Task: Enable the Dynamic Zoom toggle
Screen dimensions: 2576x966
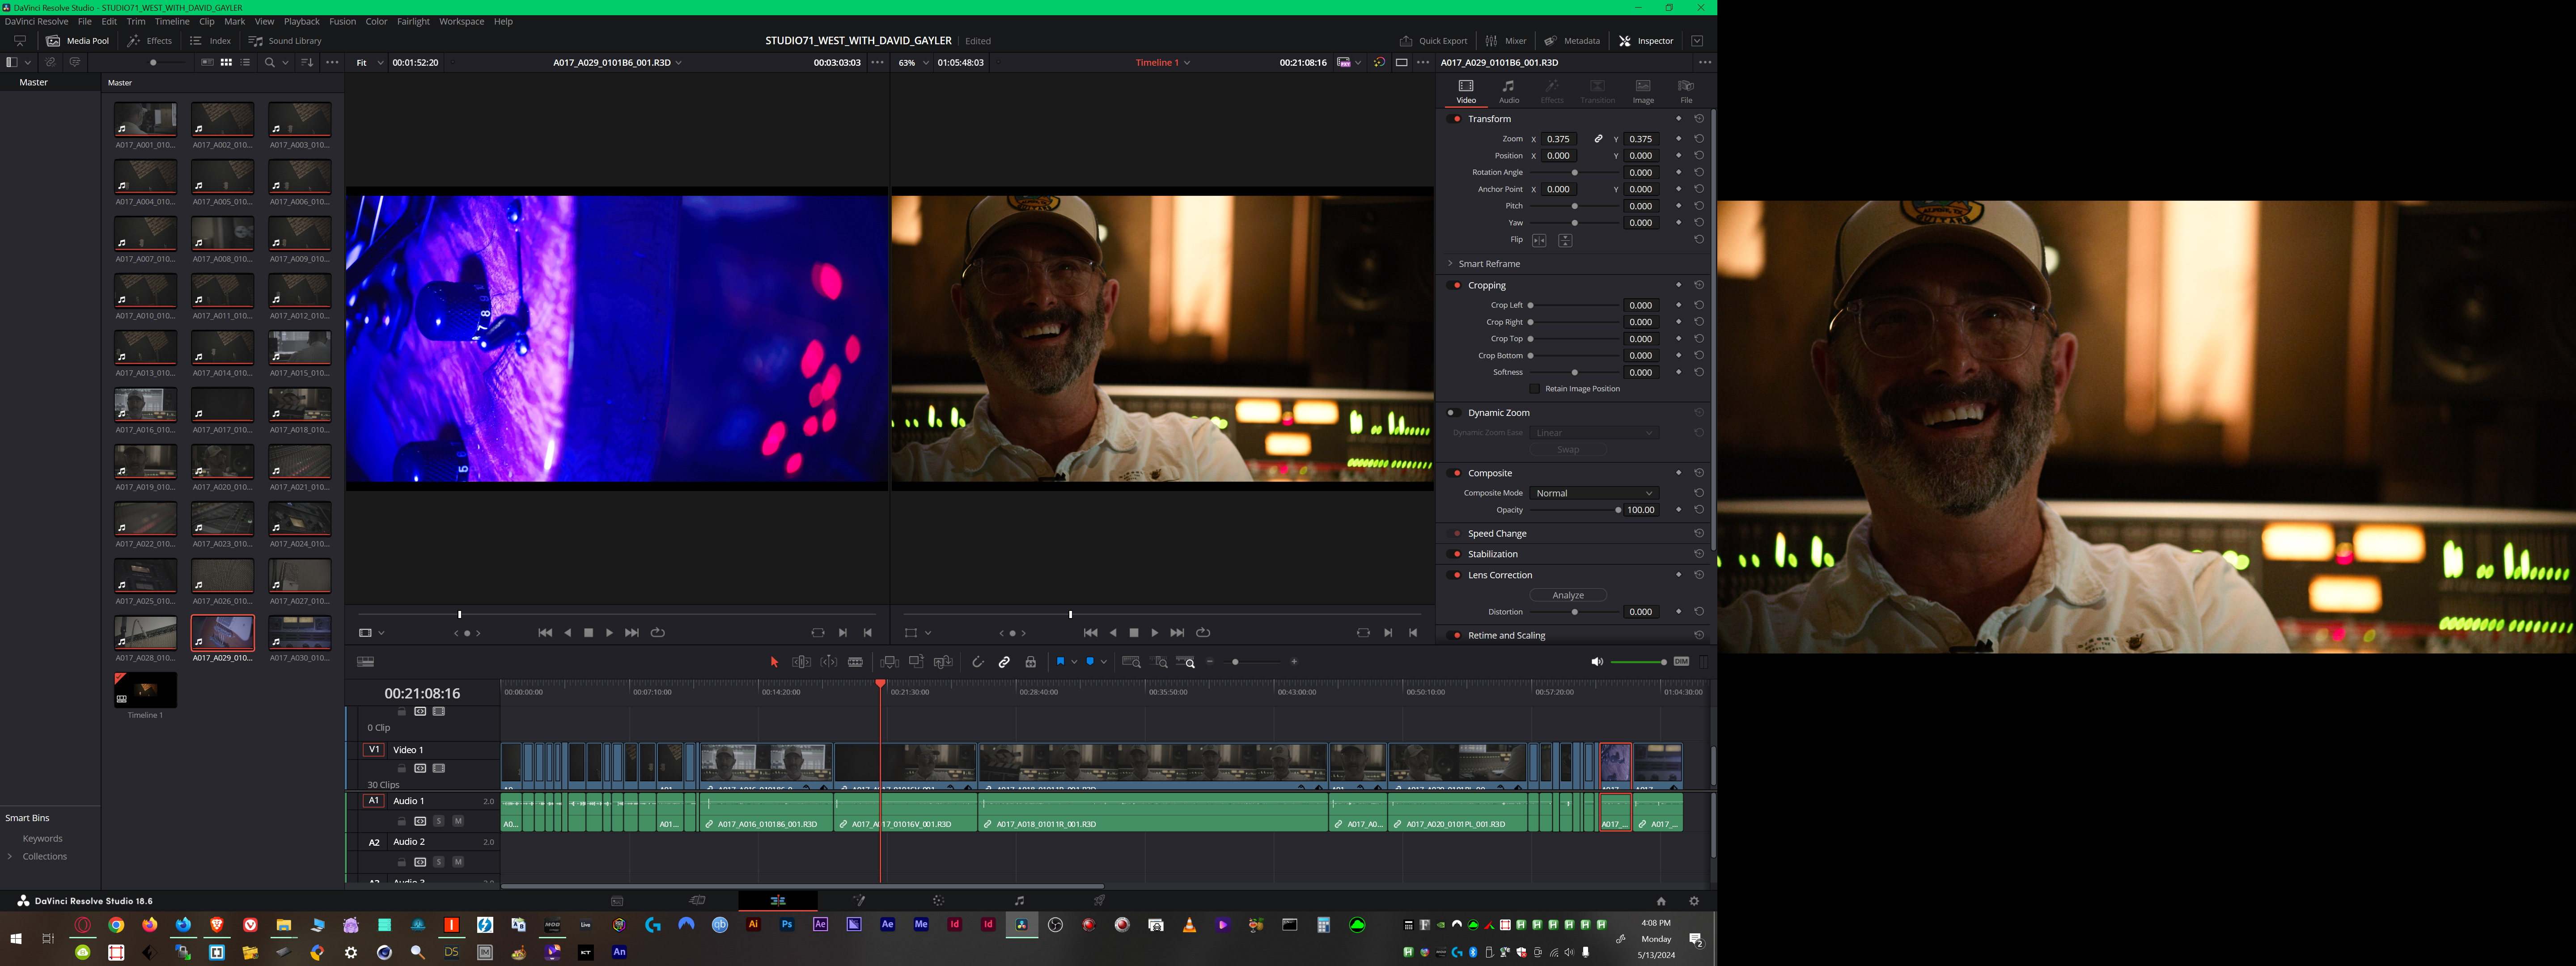Action: (x=1453, y=413)
